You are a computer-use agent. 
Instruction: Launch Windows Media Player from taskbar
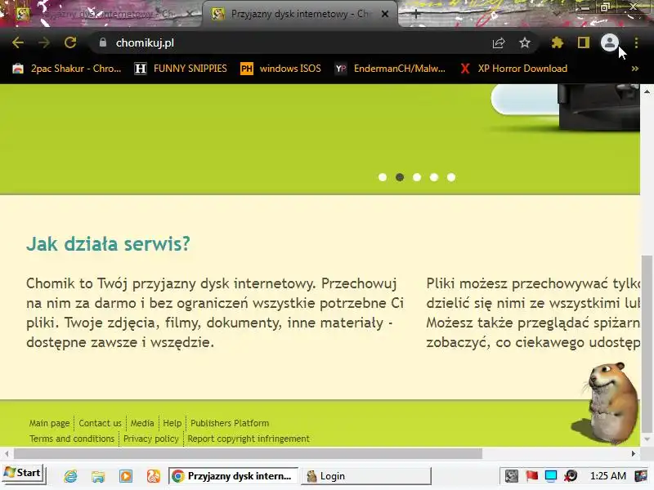[x=126, y=476]
